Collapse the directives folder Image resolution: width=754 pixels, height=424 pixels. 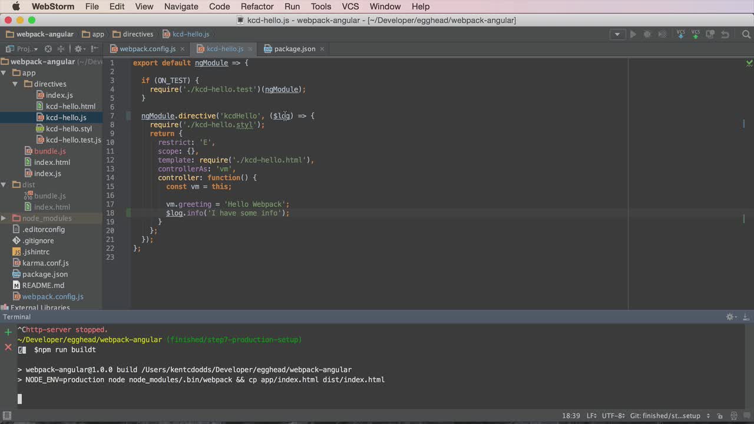click(x=15, y=84)
